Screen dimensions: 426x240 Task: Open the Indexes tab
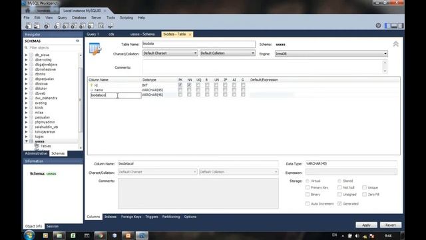point(110,217)
